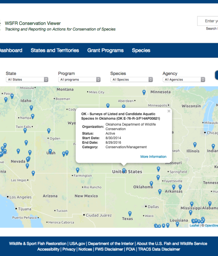Open TRACS Data Disclaimer footer link
This screenshot has width=218, height=256.
159,249
